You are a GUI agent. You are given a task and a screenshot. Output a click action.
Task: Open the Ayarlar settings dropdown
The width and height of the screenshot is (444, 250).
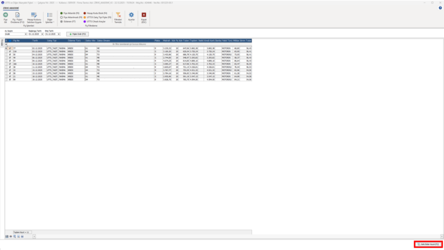[131, 17]
